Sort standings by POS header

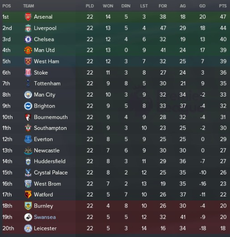tap(7, 6)
